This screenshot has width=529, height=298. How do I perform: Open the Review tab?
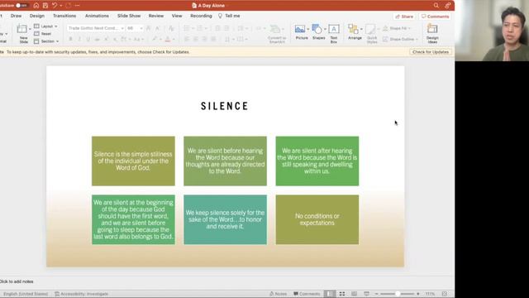pyautogui.click(x=156, y=16)
